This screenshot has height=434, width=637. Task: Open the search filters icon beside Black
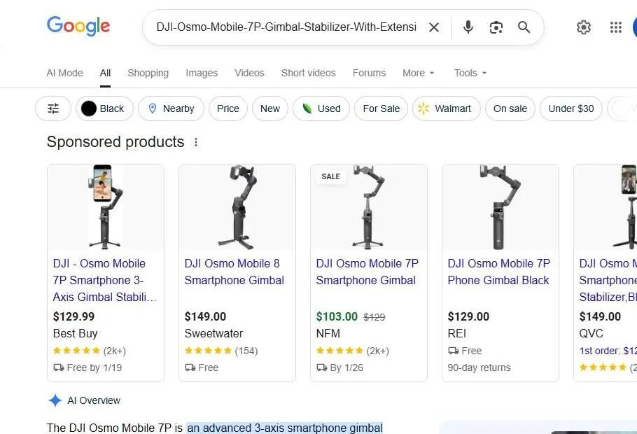pos(52,108)
